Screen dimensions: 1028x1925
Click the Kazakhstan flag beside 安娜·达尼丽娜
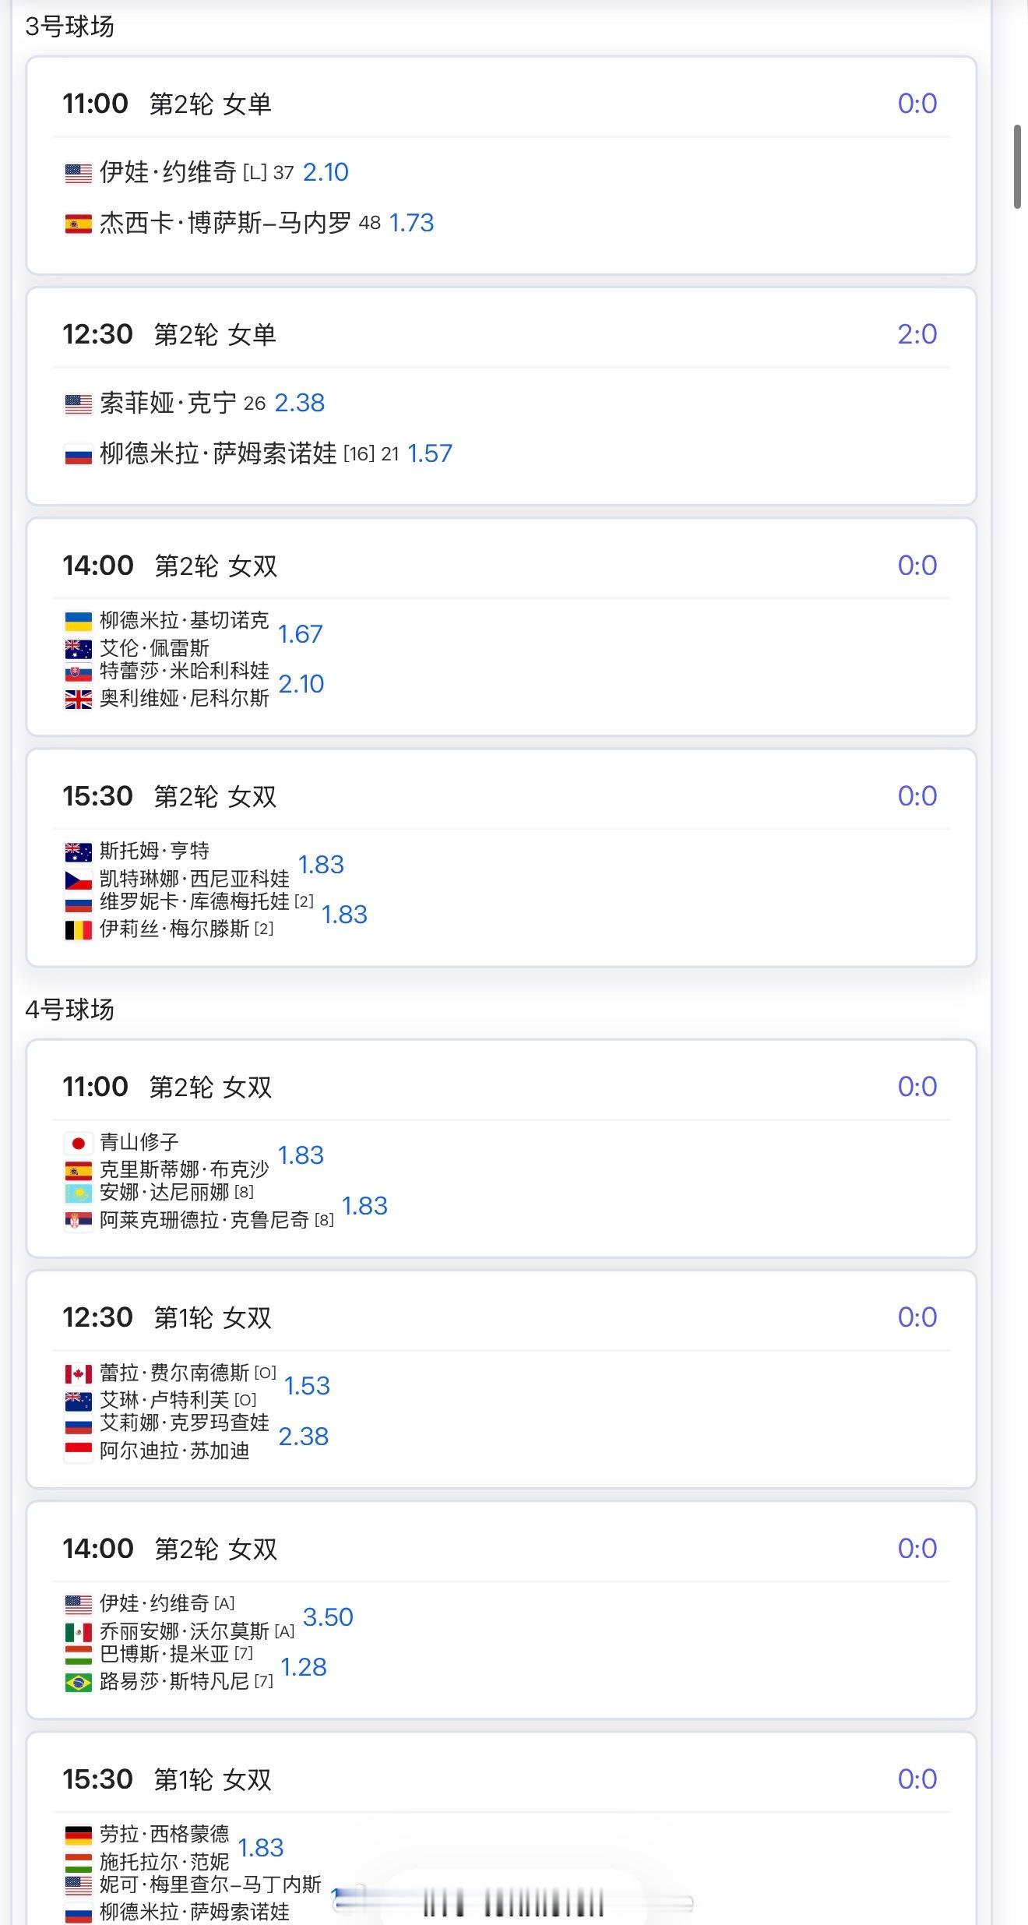pos(78,1193)
